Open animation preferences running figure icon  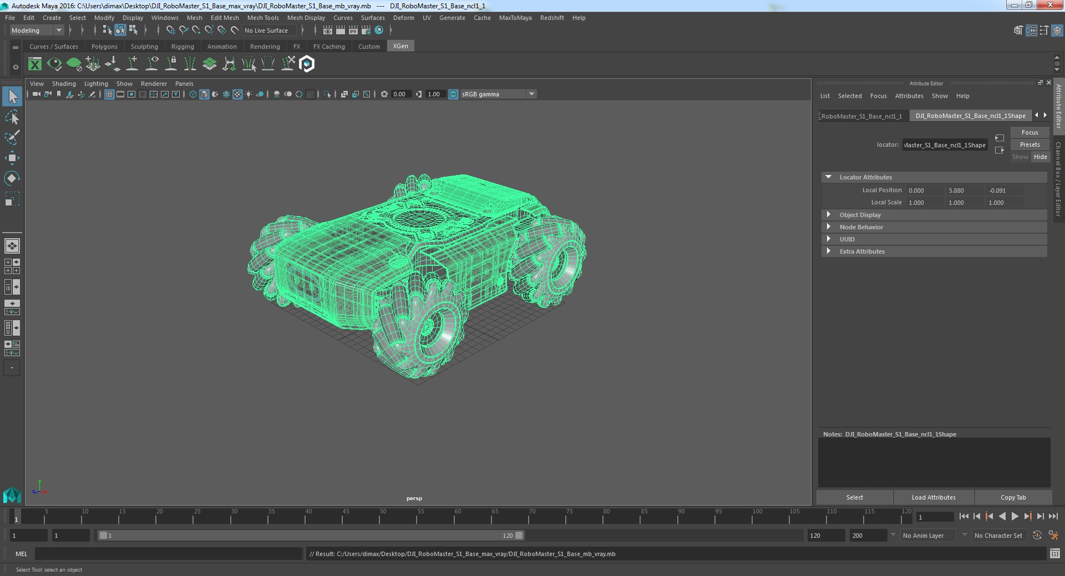(1053, 536)
